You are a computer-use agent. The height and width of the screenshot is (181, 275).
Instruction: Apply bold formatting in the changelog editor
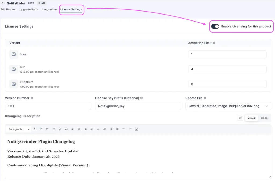pyautogui.click(x=34, y=129)
